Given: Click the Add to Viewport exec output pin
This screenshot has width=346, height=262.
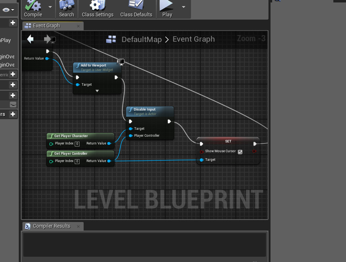Looking at the screenshot, I should click(116, 77).
